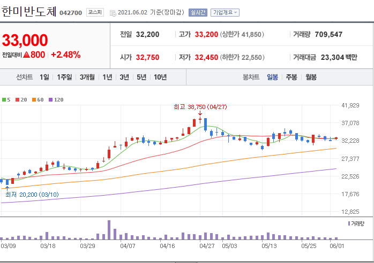Click the red up-triangle icon before 800

27,55
